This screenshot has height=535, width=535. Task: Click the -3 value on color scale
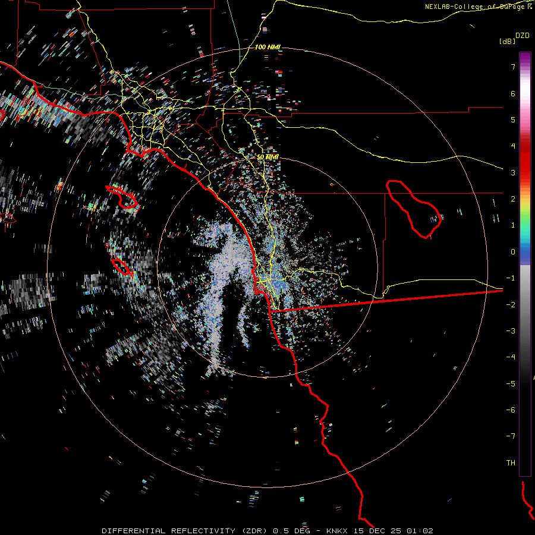(511, 331)
